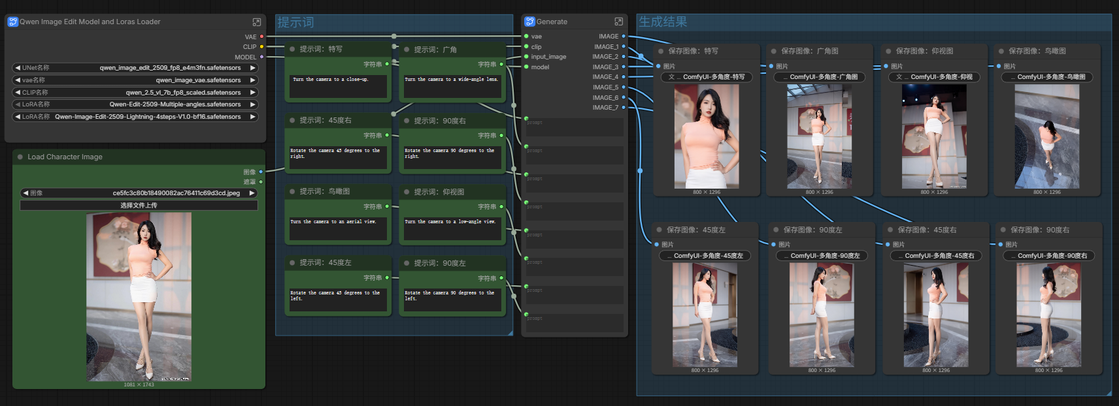Screen dimensions: 1119x406
Task: Click the close-up prompt text field
Action: [338, 86]
